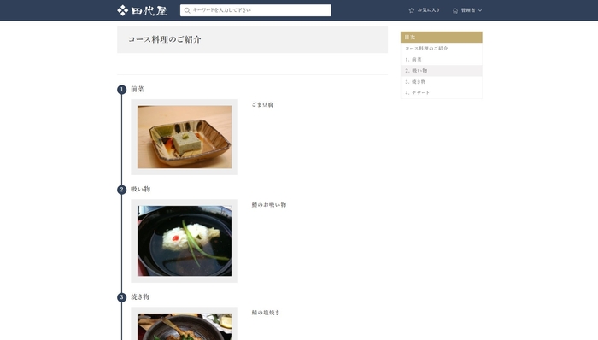The height and width of the screenshot is (340, 598).
Task: Click the 田代屋 diamond logo icon
Action: [x=122, y=10]
